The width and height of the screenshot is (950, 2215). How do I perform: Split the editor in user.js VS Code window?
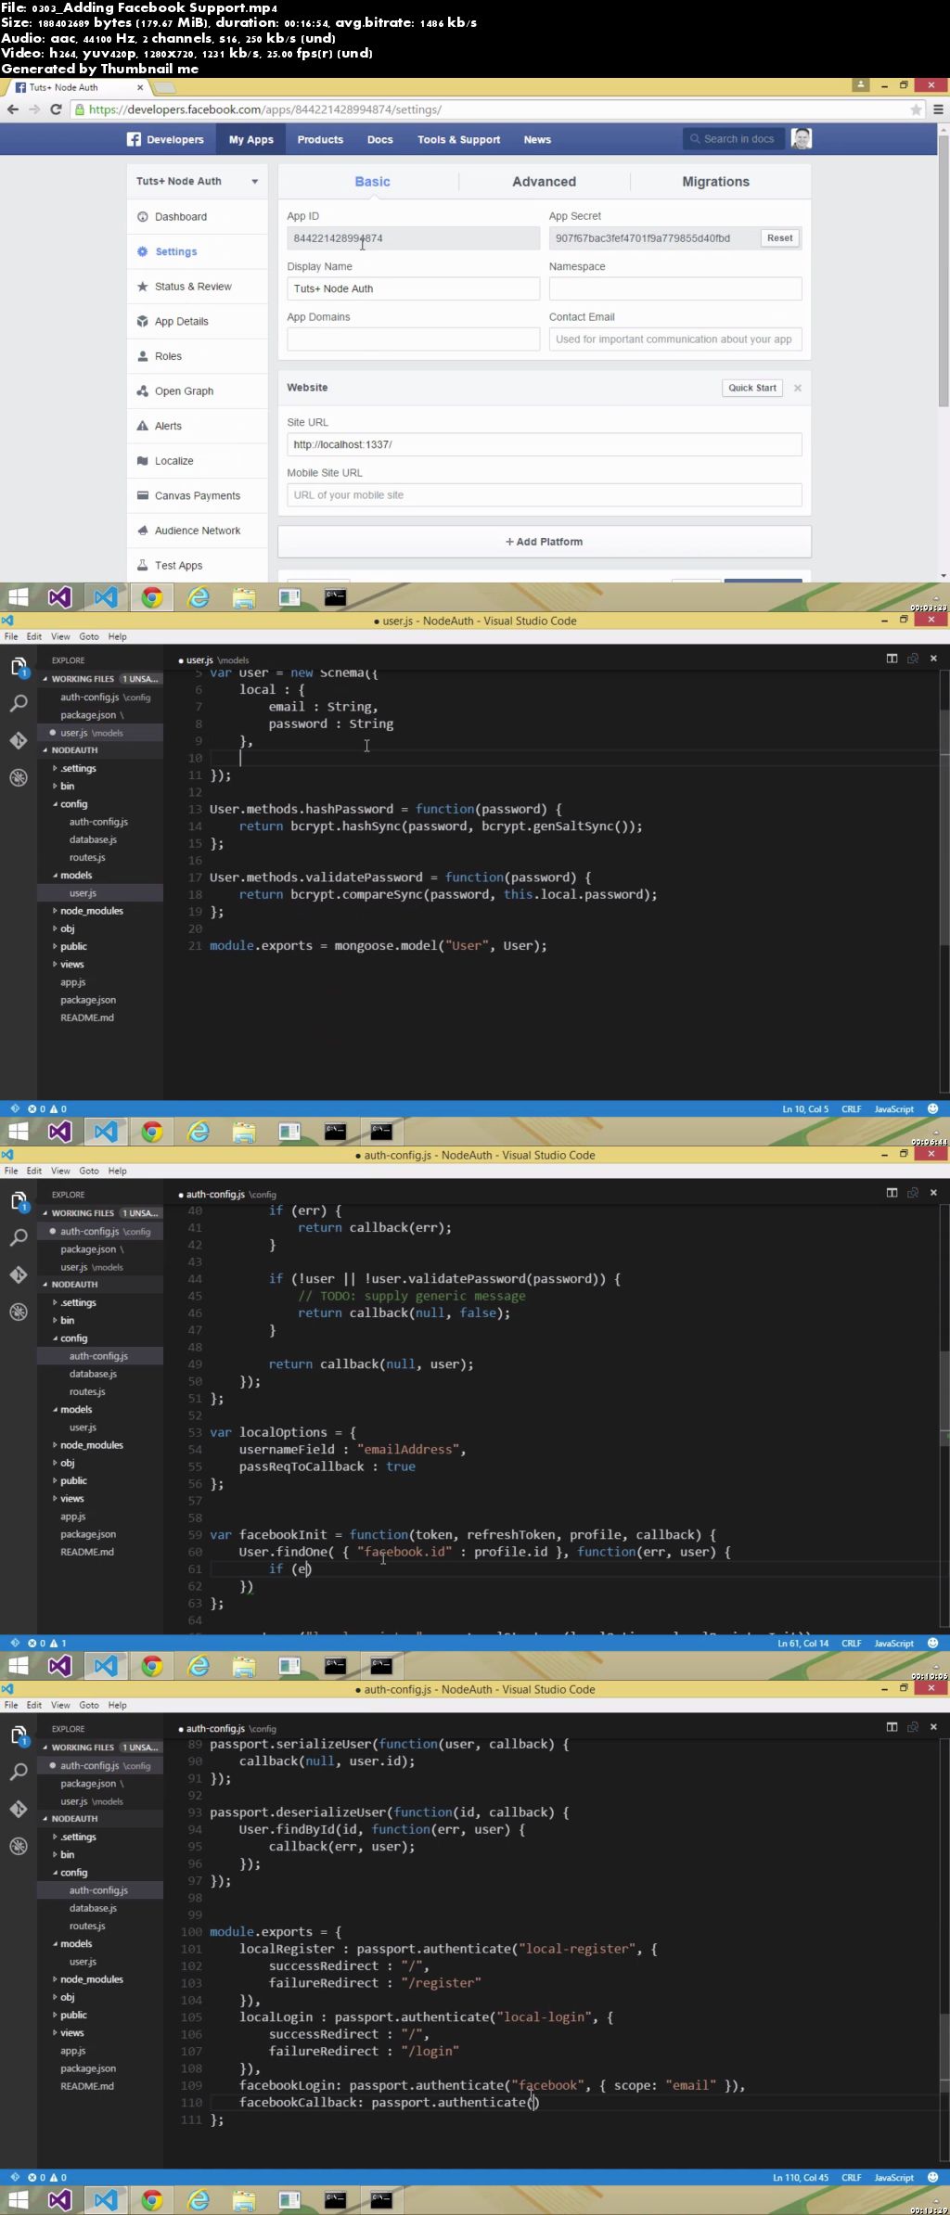click(892, 659)
